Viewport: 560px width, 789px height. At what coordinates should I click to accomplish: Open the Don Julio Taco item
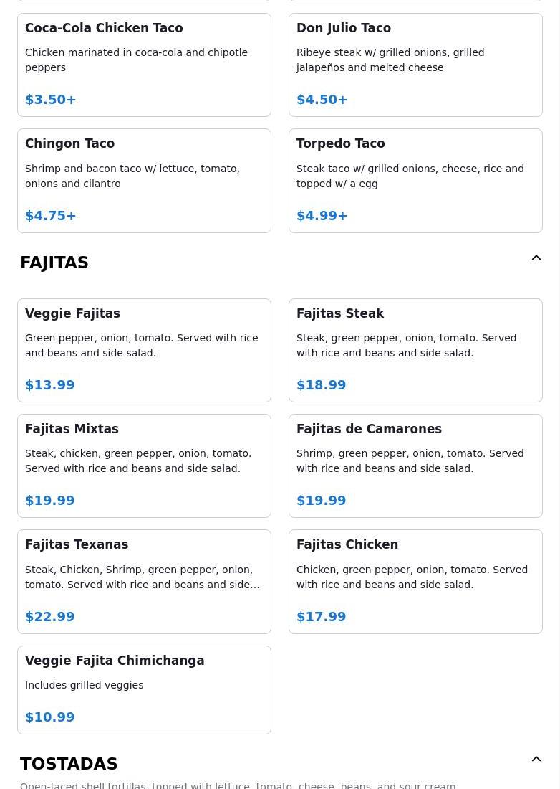click(415, 65)
